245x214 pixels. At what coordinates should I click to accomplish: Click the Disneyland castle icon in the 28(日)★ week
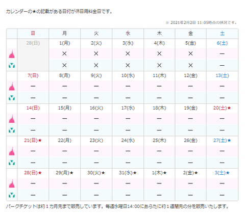pyautogui.click(x=12, y=184)
